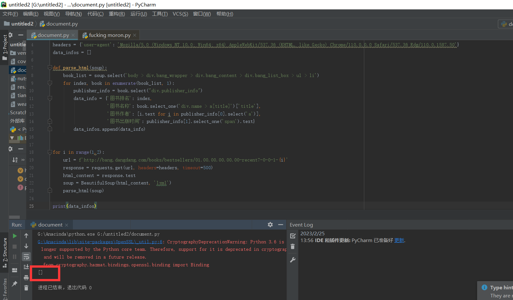The height and width of the screenshot is (300, 513).
Task: Open Structure panel settings gear
Action: (11, 149)
